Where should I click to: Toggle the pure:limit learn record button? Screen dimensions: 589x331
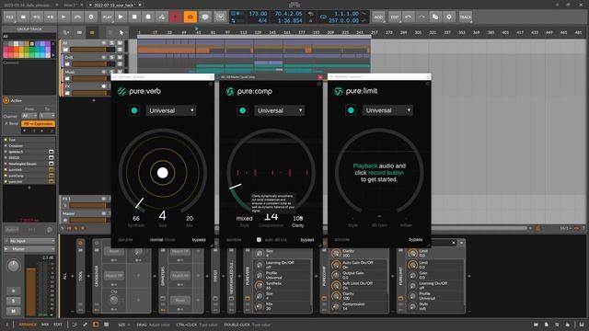351,110
